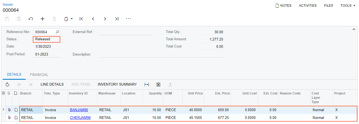Fit grid columns to screen width
This screenshot has height=124, width=359.
(146, 85)
